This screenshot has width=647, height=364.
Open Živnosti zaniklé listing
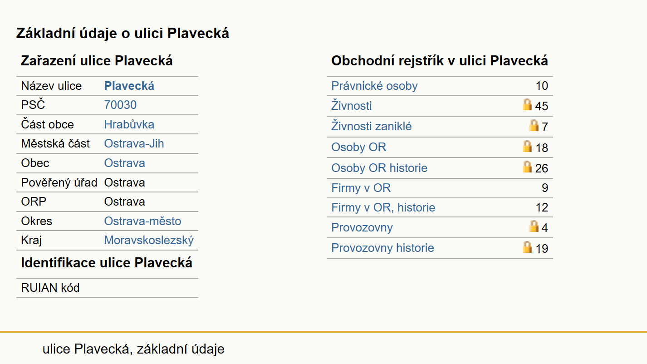click(372, 126)
